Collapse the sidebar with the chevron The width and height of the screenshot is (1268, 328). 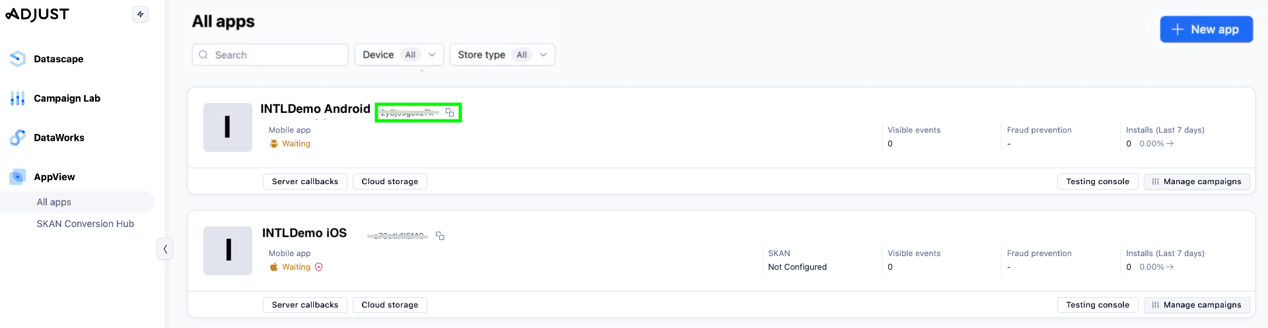click(165, 249)
